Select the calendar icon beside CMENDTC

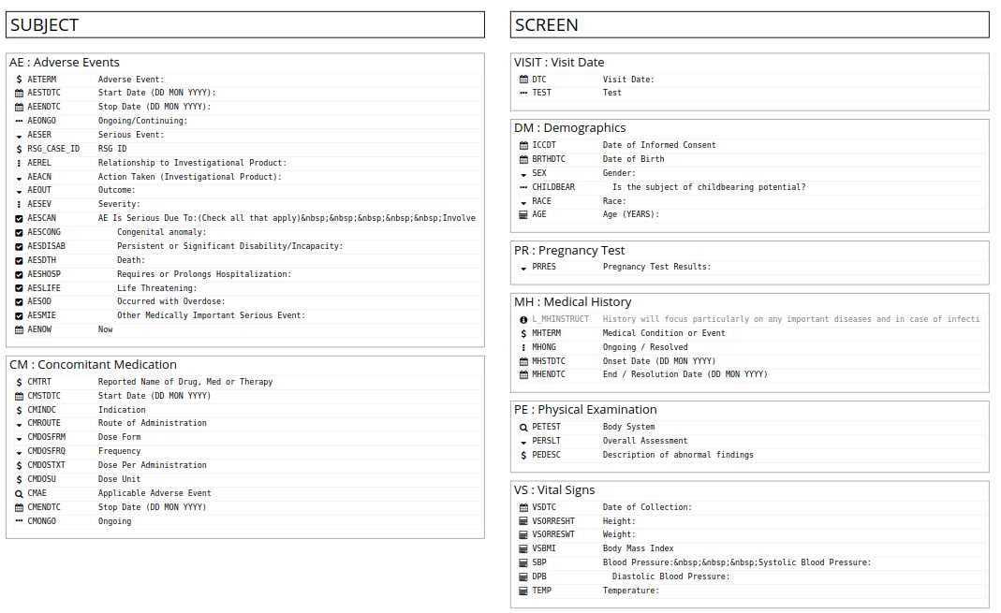19,508
